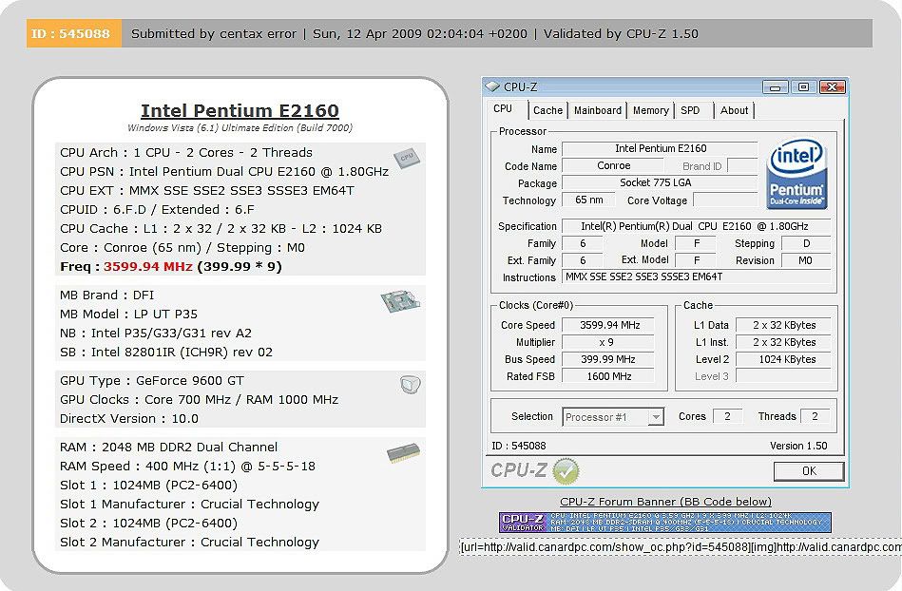Click the CPU-Z Forum Banner link
902x591 pixels.
coord(665,502)
